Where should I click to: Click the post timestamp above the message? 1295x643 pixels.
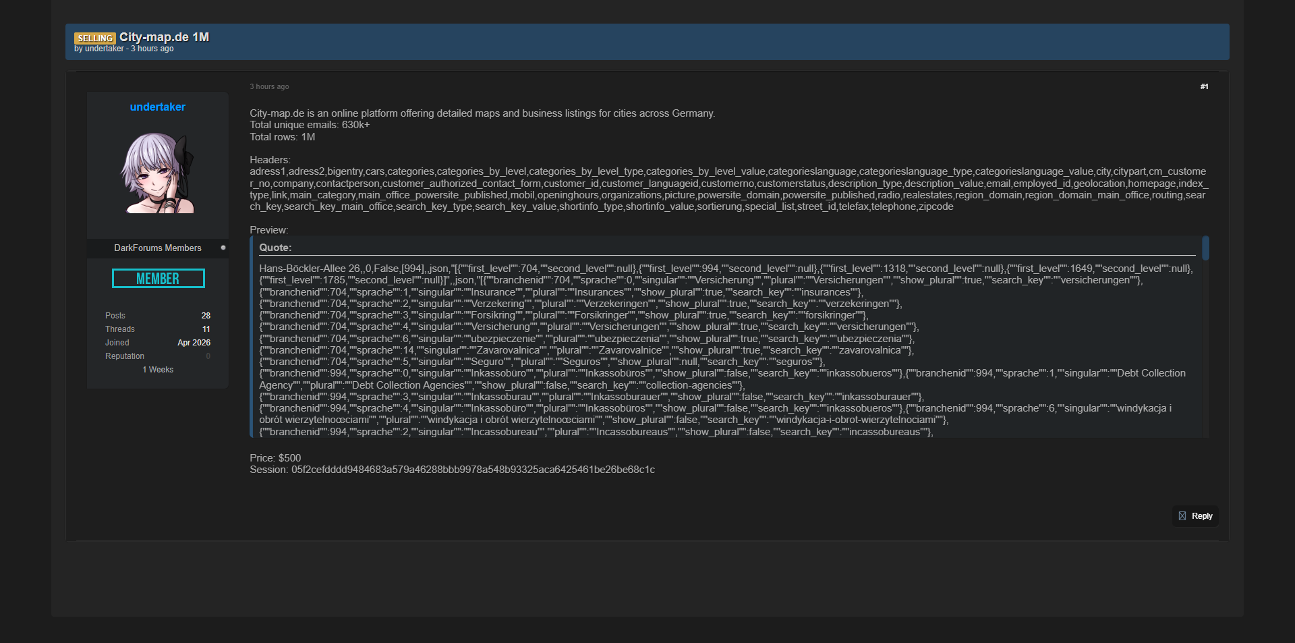(269, 86)
